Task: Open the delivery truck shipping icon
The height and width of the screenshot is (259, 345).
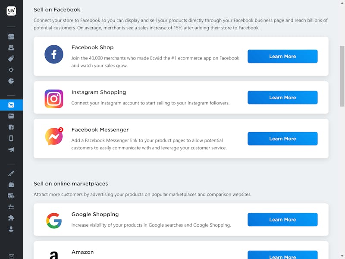Action: pos(11,196)
